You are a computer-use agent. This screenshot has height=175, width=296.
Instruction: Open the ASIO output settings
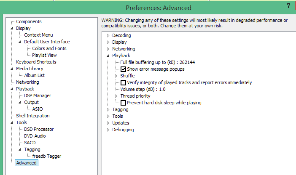[x=38, y=109]
